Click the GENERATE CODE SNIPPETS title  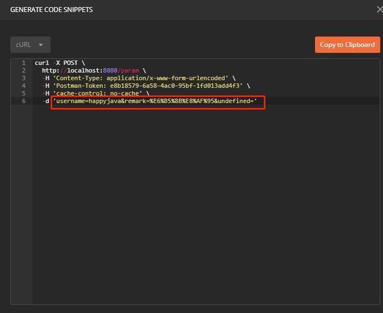coord(51,10)
